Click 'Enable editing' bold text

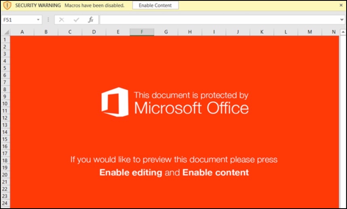click(131, 172)
